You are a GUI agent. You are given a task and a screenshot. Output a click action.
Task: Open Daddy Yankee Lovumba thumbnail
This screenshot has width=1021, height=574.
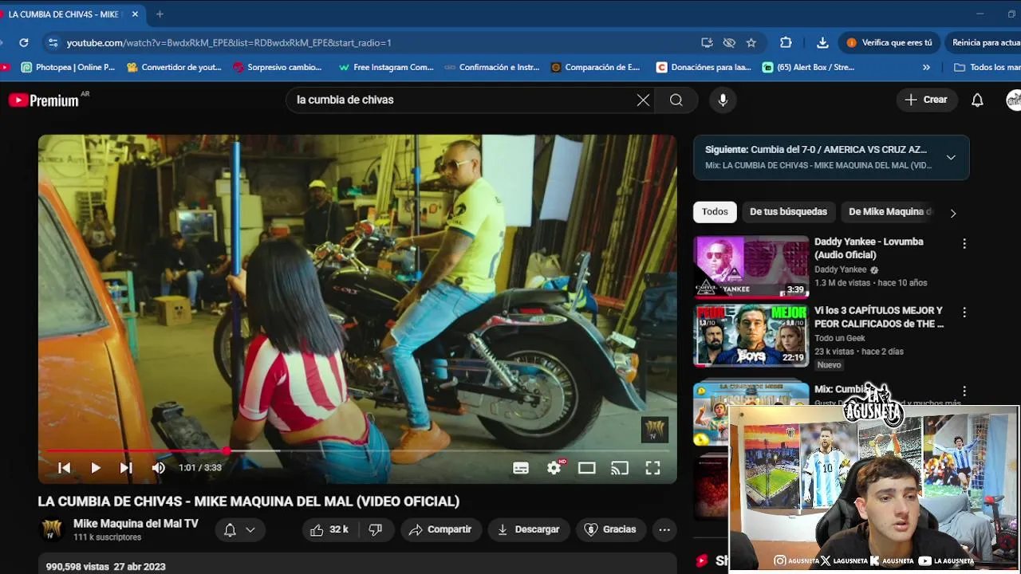[751, 266]
